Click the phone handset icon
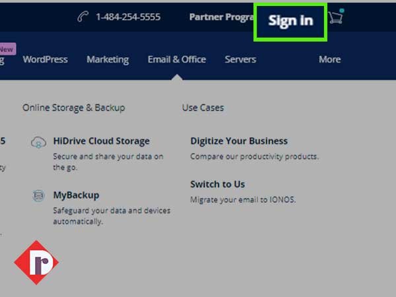Viewport: 396px width, 297px height. click(x=83, y=17)
